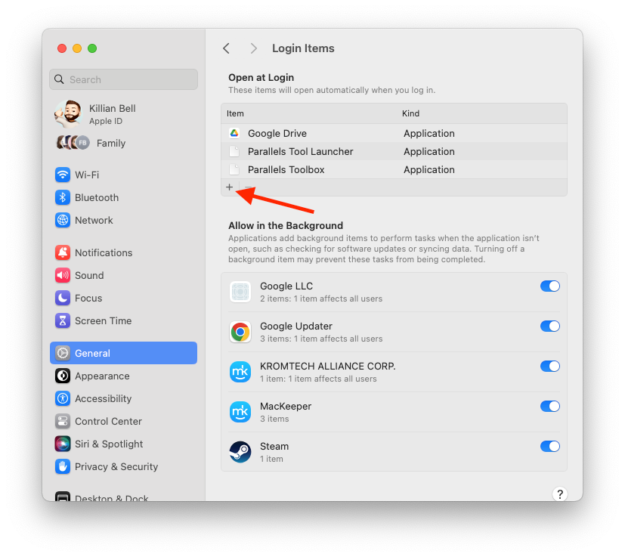
Task: Click the Sound speaker icon
Action: pyautogui.click(x=62, y=275)
